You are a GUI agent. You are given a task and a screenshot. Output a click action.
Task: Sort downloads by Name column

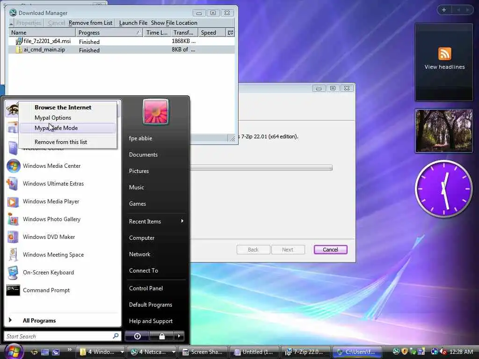(42, 33)
